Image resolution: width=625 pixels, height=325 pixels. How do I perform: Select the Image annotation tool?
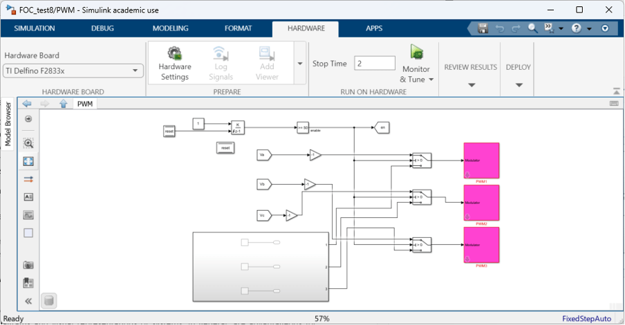(28, 215)
